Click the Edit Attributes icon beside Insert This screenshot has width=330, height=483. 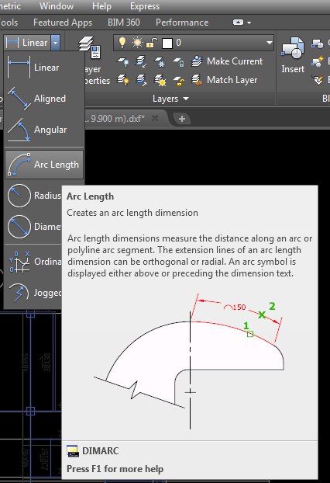318,80
